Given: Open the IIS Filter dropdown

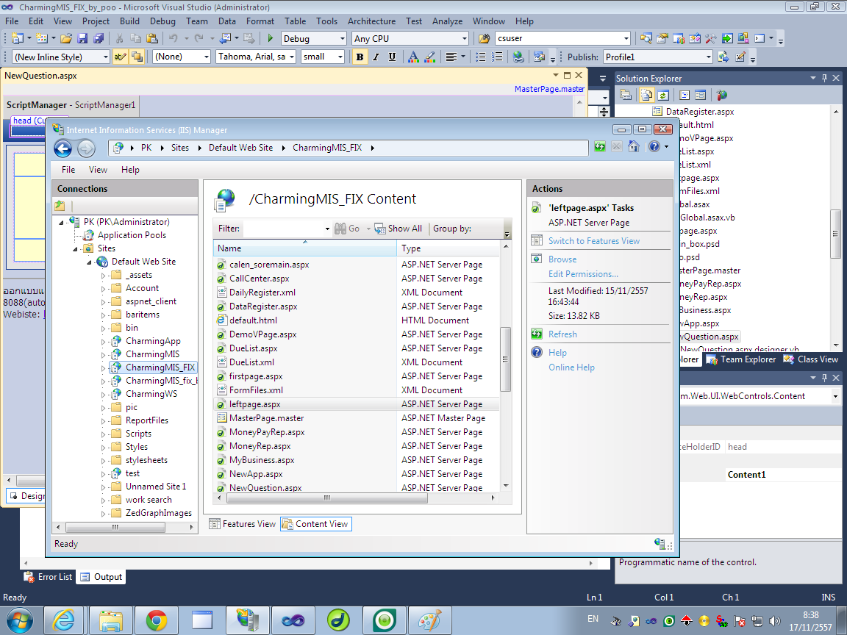Looking at the screenshot, I should tap(326, 229).
